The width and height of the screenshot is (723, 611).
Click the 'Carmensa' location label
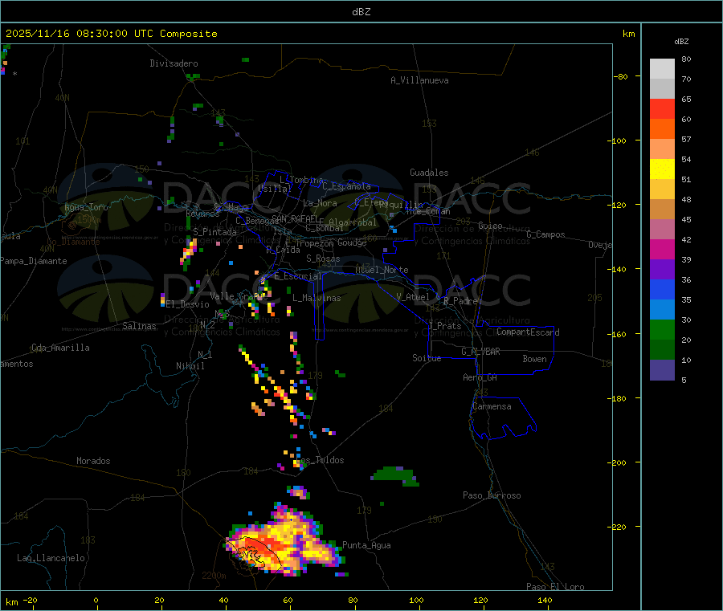click(x=492, y=407)
